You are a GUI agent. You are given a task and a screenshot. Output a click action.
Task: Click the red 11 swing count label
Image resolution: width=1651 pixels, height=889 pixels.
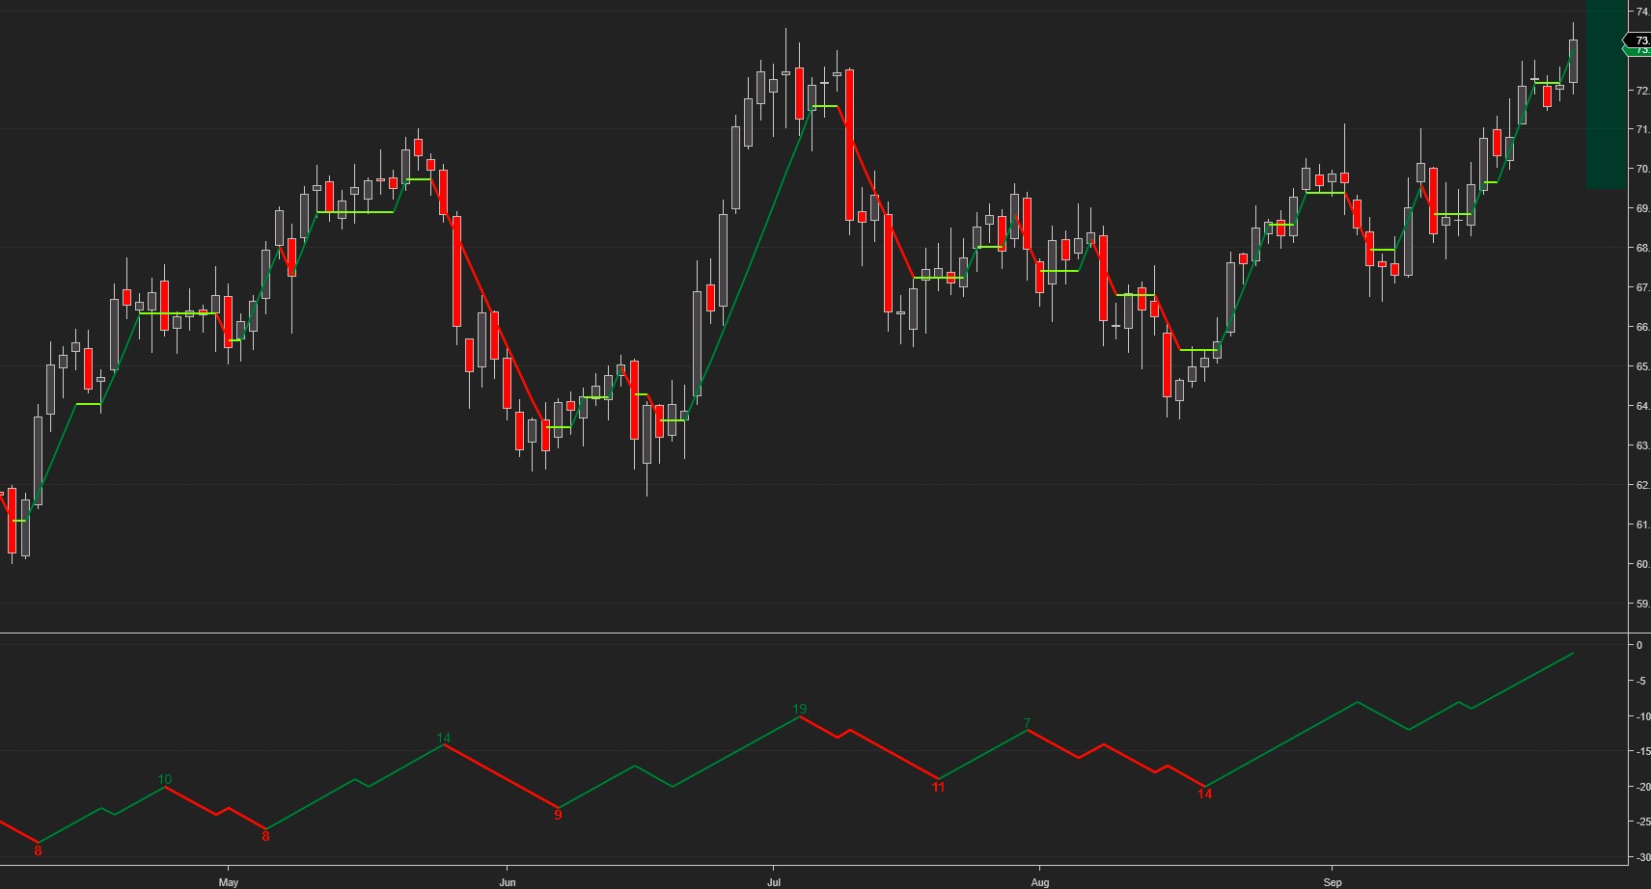[938, 787]
